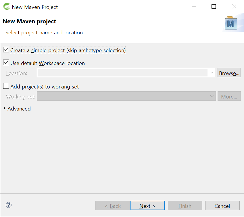Click the < Back button
The height and width of the screenshot is (217, 244).
[112, 206]
